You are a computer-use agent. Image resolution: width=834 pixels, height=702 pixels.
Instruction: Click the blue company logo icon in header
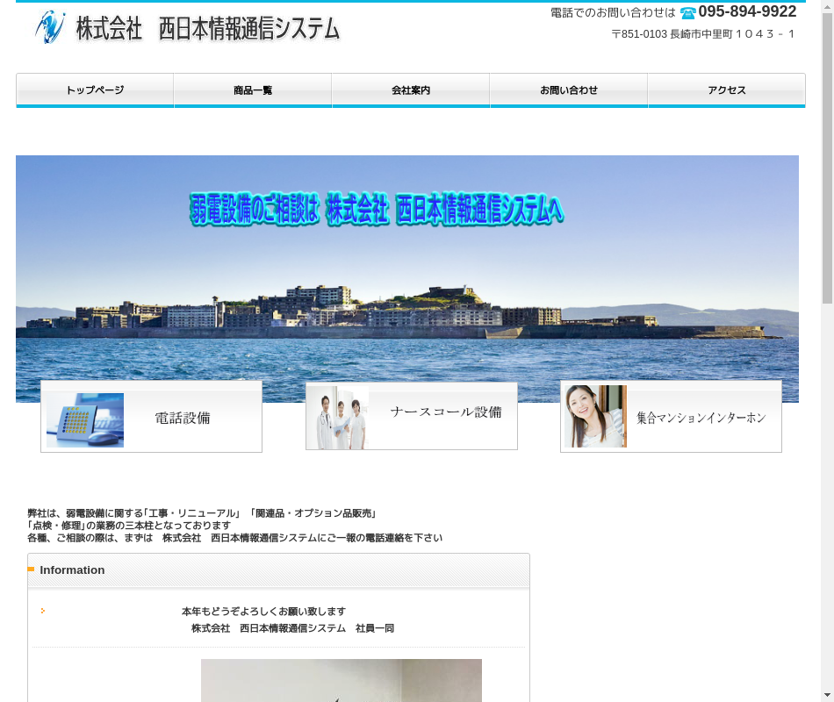click(50, 27)
